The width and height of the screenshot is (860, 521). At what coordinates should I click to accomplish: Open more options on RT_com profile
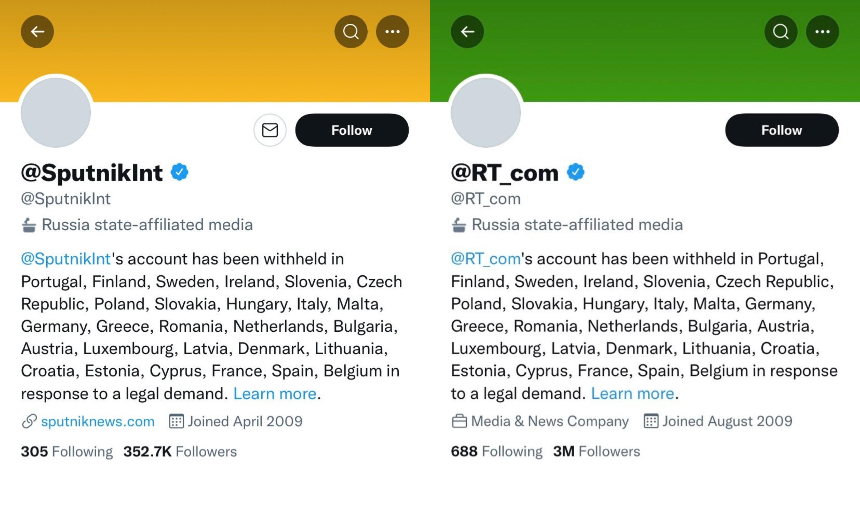pos(822,32)
